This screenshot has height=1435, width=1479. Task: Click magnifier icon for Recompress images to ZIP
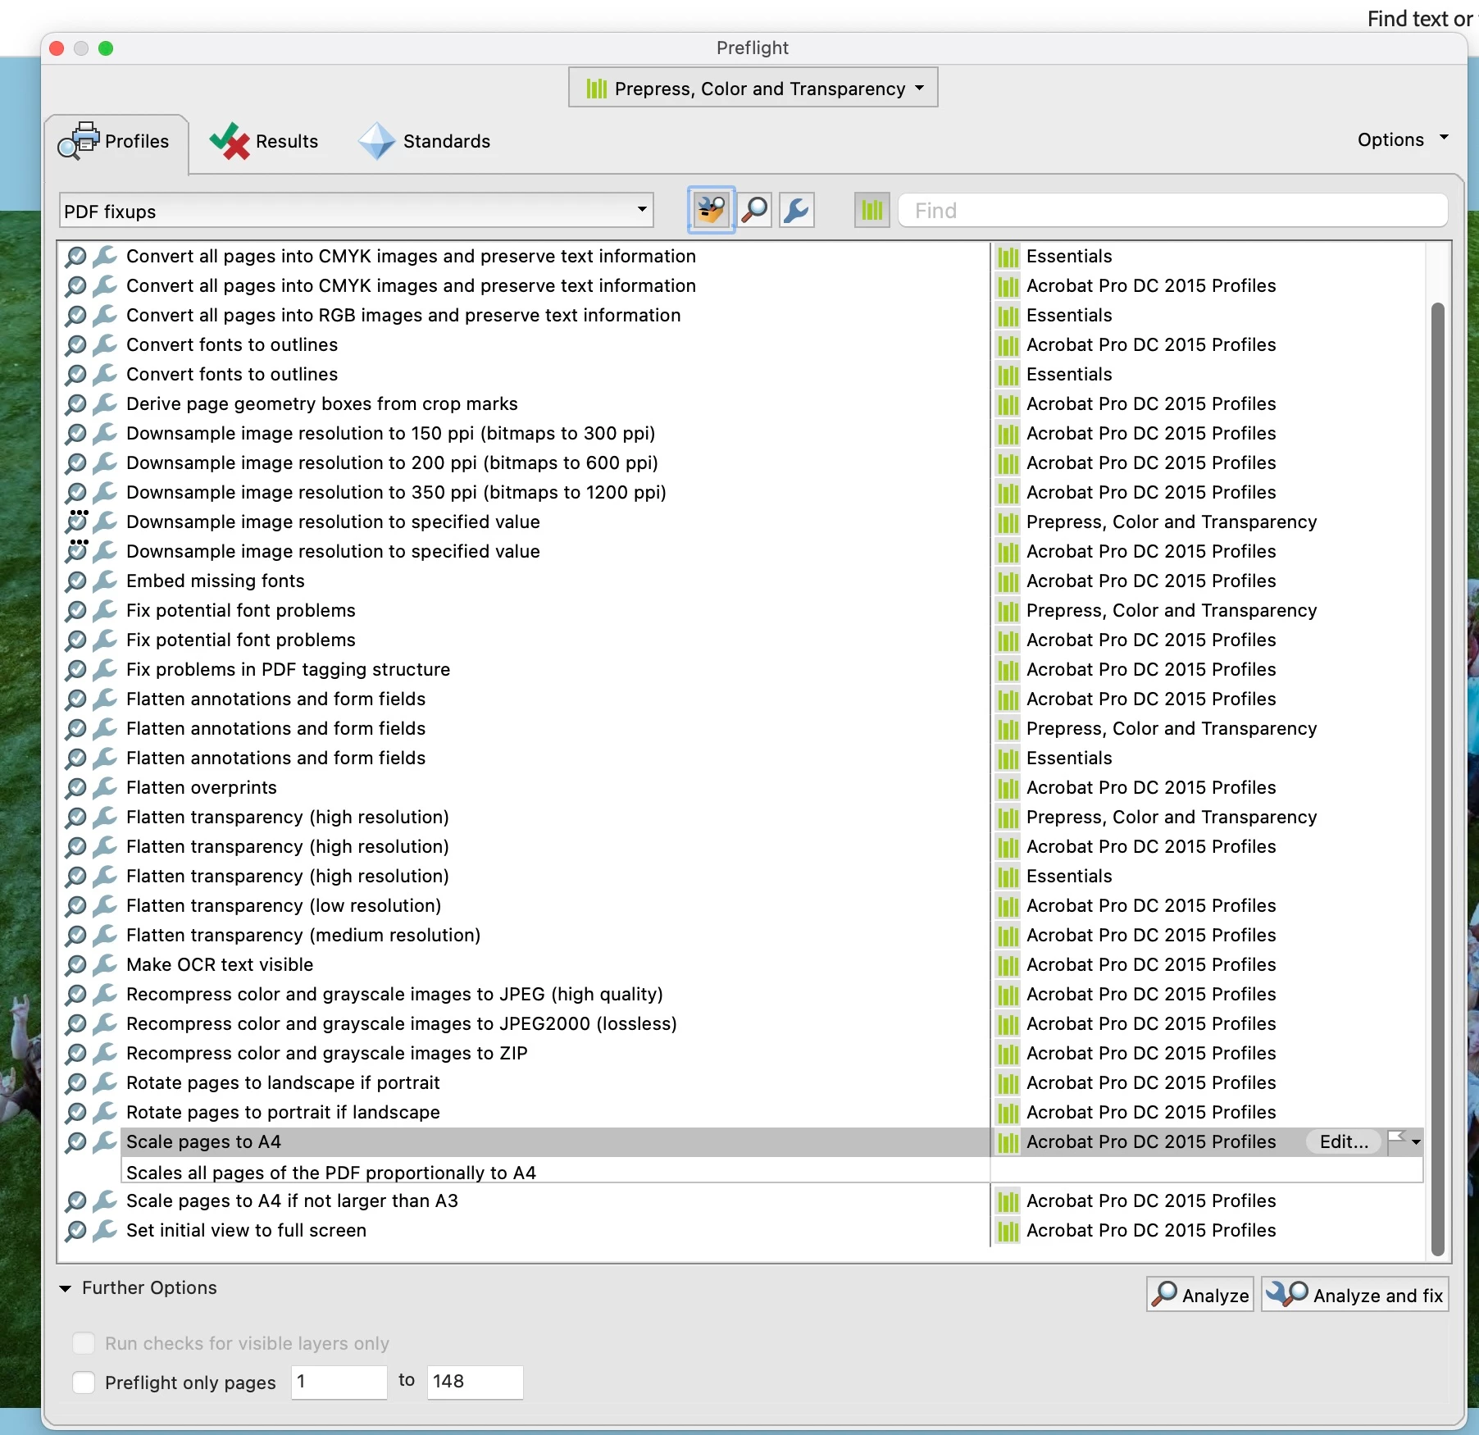coord(75,1053)
